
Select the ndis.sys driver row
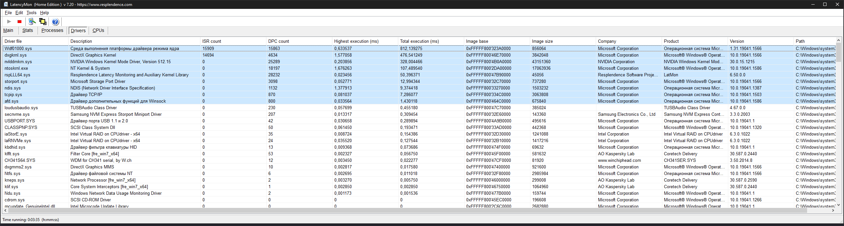pos(419,88)
